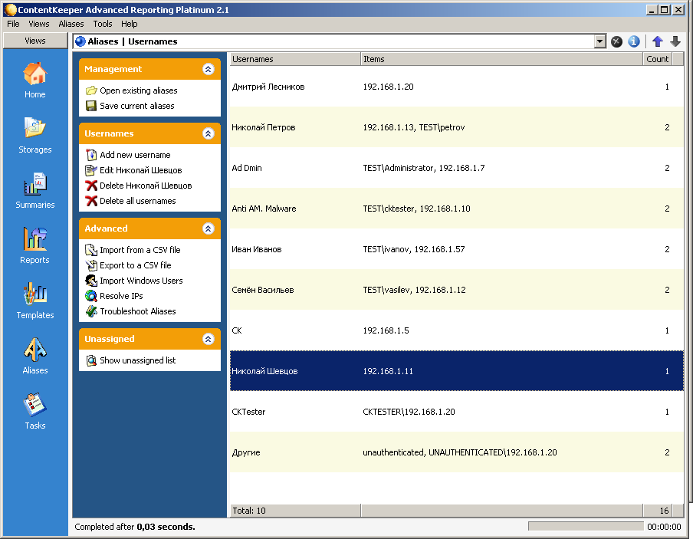Image resolution: width=693 pixels, height=539 pixels.
Task: Click the globe icon in address bar
Action: tap(80, 41)
